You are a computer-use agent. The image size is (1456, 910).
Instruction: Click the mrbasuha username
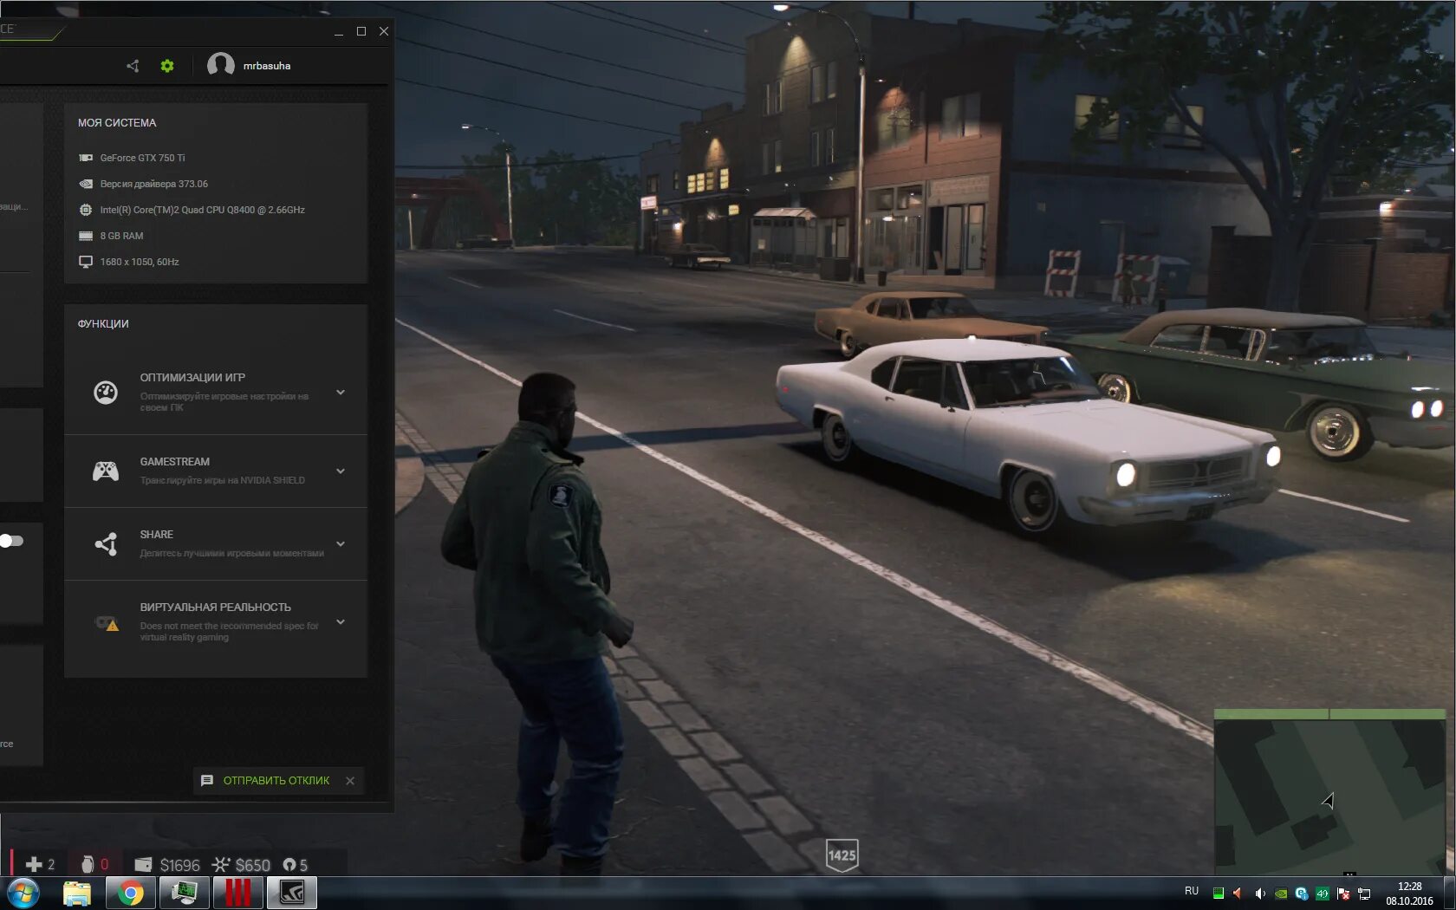point(267,66)
